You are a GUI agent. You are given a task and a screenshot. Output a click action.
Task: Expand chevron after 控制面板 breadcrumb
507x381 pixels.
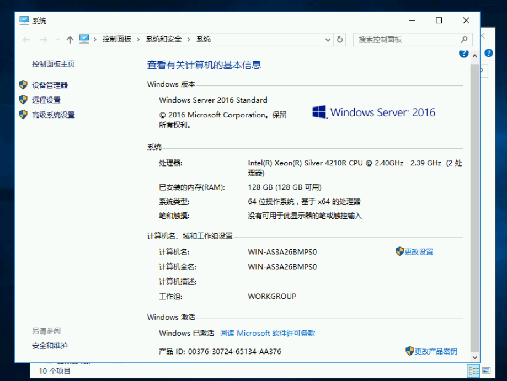[x=138, y=40]
